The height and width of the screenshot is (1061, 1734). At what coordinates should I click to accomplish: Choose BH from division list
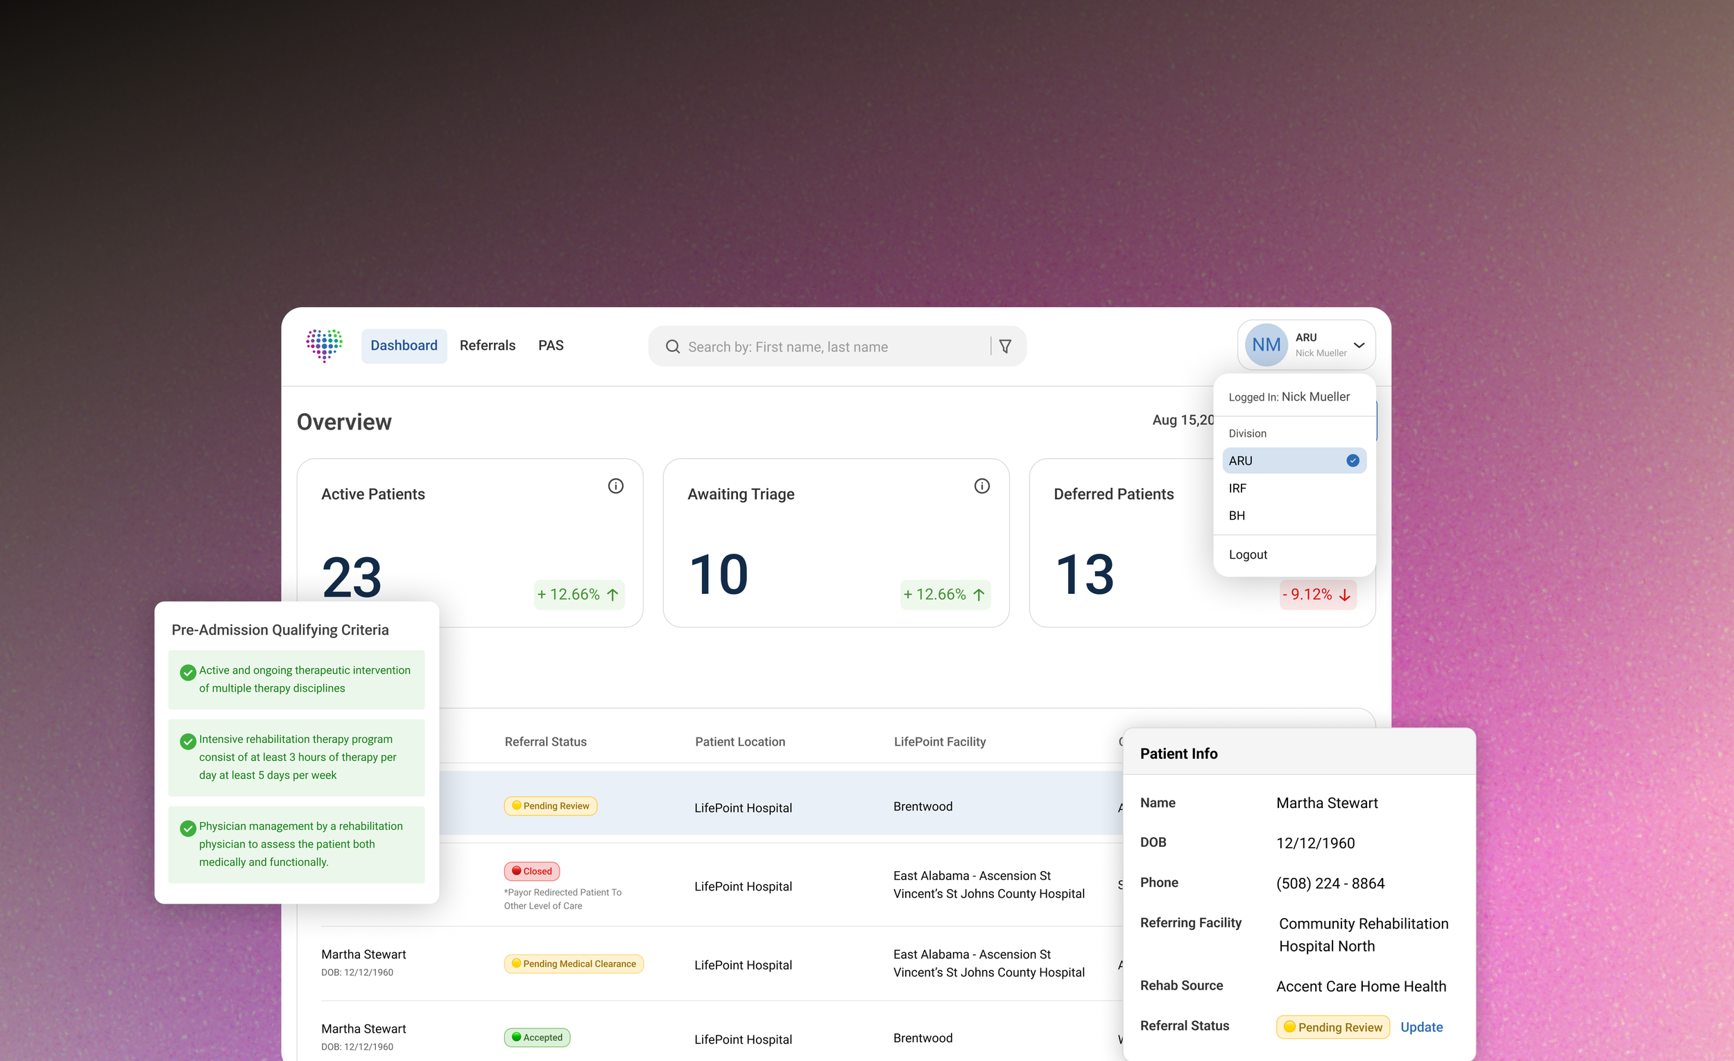(x=1237, y=516)
